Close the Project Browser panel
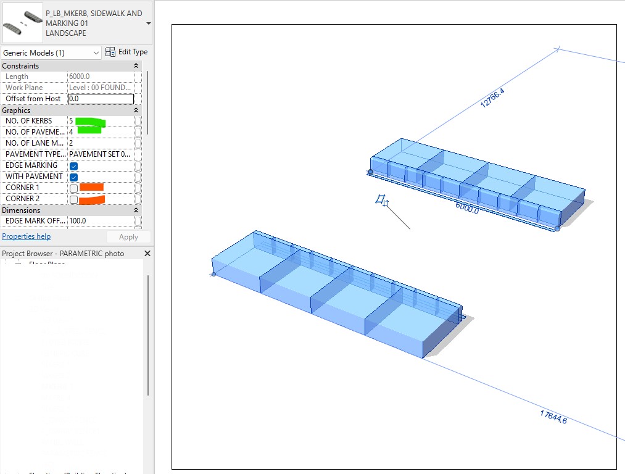The width and height of the screenshot is (625, 474). 147,254
